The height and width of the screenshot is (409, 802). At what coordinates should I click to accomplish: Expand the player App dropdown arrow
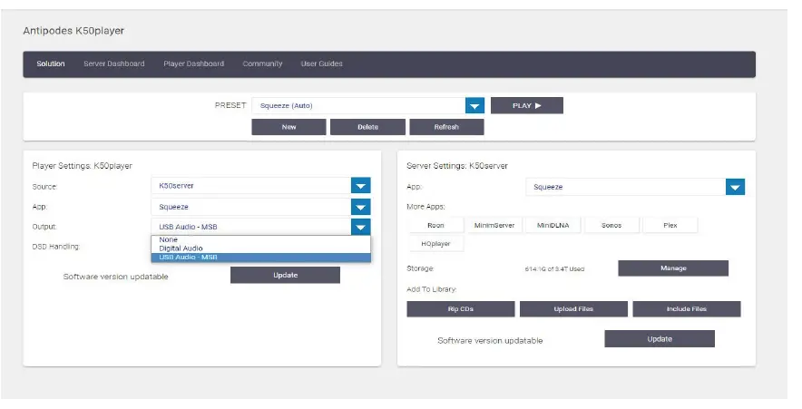tap(360, 207)
